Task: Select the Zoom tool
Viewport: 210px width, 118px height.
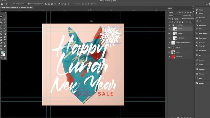Action: (x=1, y=49)
